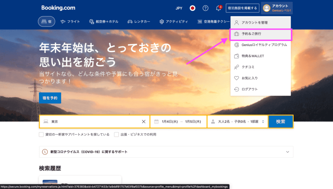Click the help question mark icon
The image size is (333, 189).
point(206,8)
